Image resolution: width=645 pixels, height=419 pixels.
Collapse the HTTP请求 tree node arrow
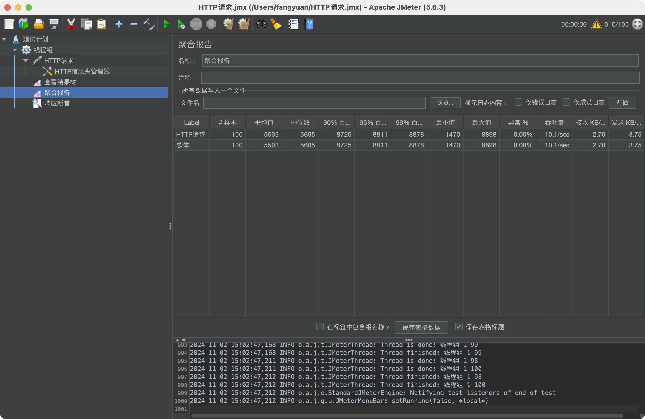[26, 61]
